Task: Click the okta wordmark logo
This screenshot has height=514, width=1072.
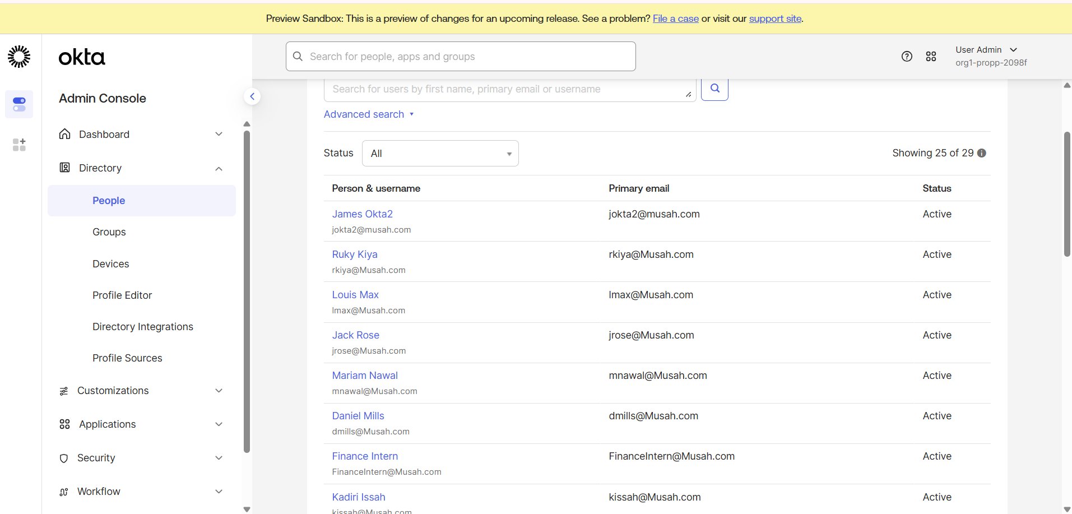Action: (82, 57)
